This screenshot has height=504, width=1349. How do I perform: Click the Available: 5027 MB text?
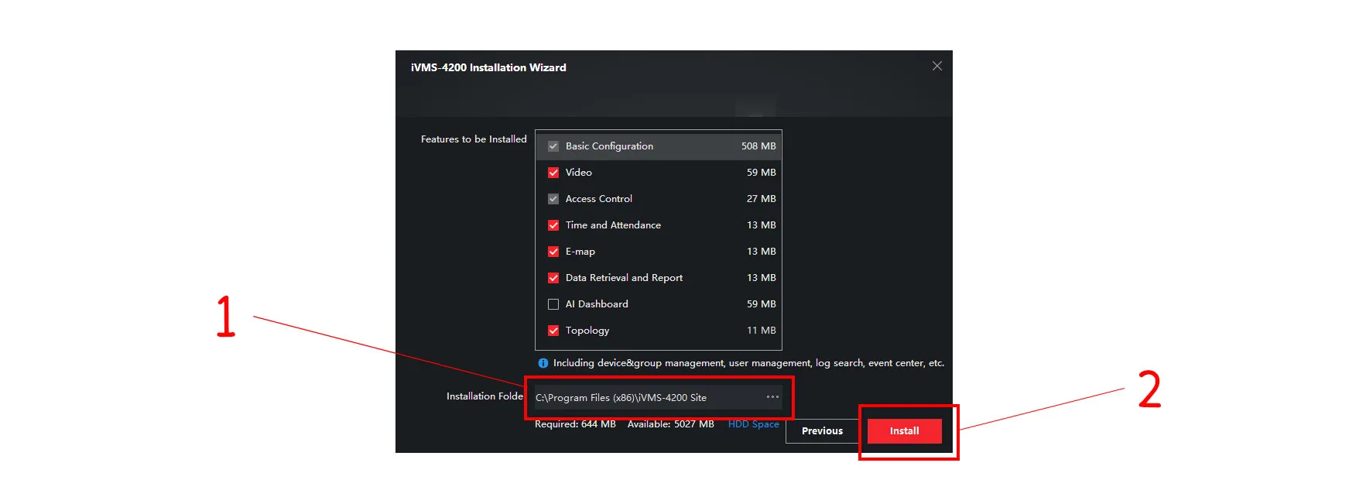click(670, 424)
